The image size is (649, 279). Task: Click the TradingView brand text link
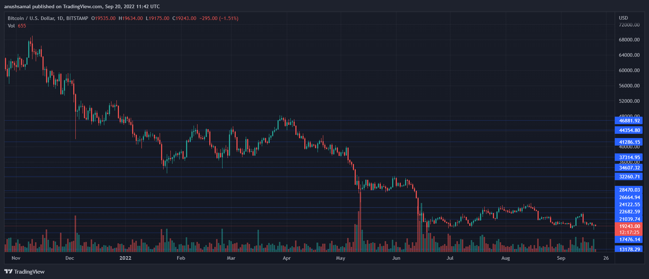pos(29,272)
